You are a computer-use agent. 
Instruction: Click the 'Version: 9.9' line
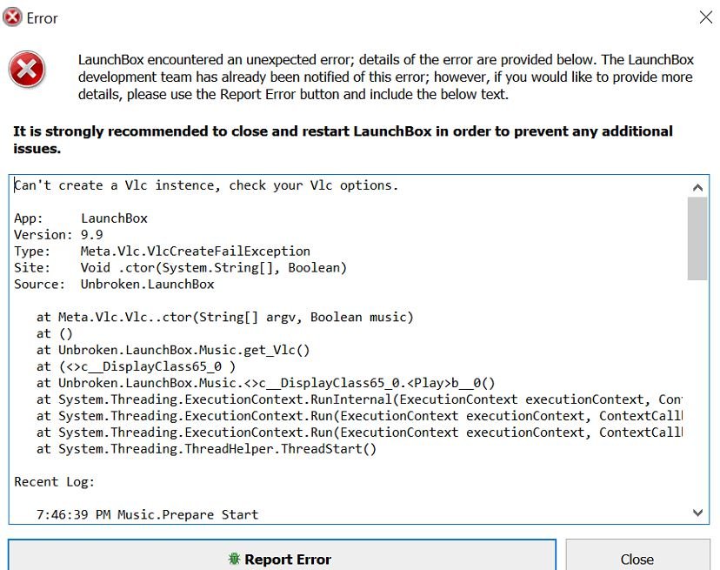[58, 235]
